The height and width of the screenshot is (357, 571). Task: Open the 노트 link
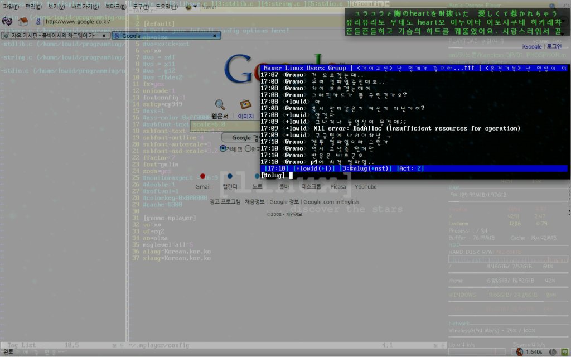click(x=257, y=187)
